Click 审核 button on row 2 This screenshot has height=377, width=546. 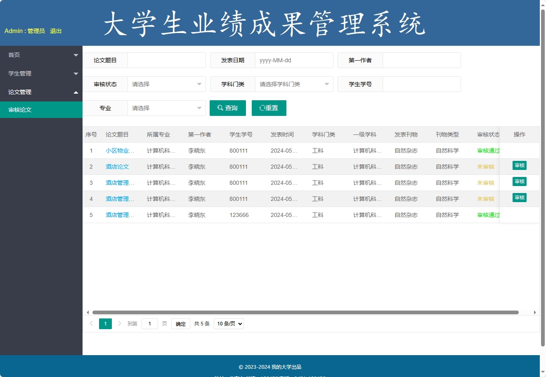click(519, 165)
